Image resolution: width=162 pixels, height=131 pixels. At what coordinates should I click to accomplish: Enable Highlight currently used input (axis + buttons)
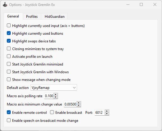[x=9, y=25]
